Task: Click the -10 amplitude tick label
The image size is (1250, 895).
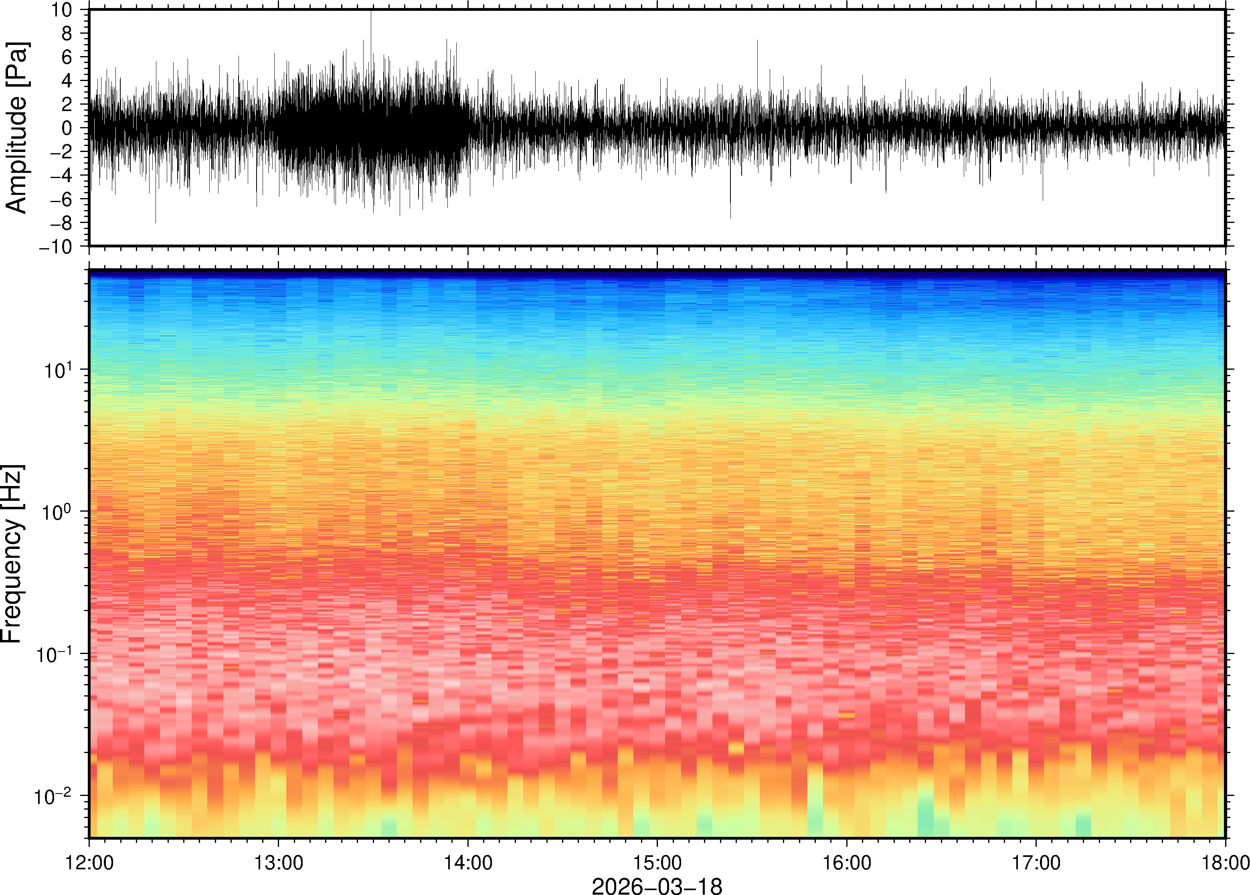Action: pos(55,246)
